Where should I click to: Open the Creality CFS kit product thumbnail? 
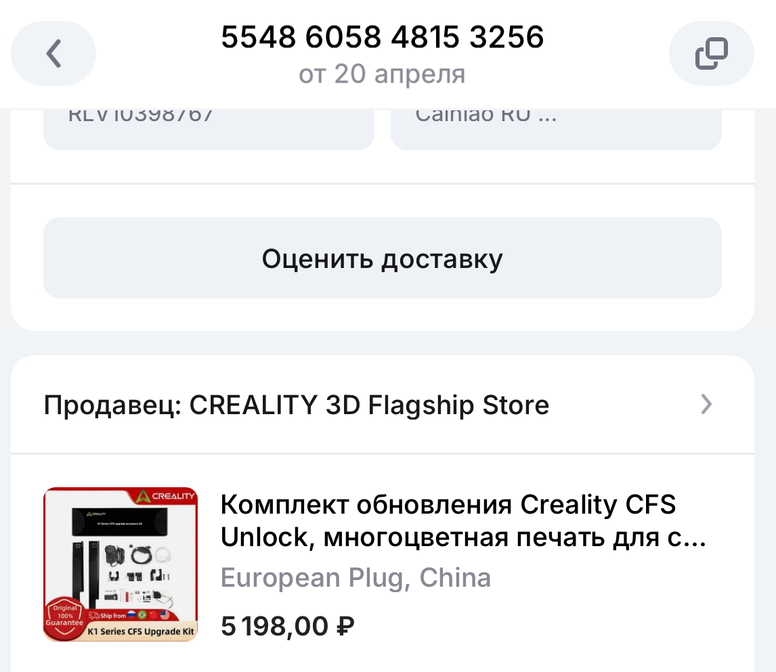tap(121, 564)
